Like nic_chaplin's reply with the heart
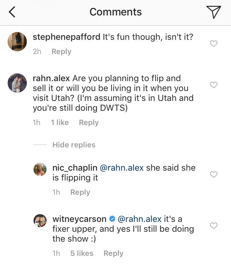The image size is (231, 266). click(x=213, y=174)
